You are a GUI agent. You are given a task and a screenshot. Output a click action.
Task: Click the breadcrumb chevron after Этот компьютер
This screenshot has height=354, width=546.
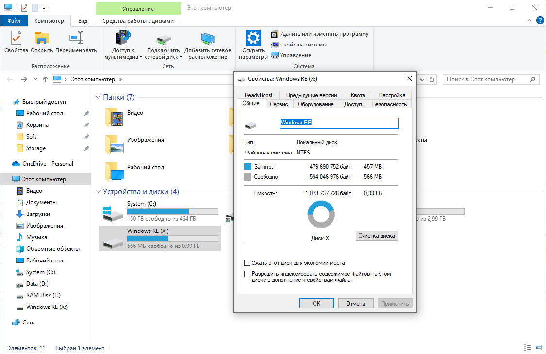[x=120, y=79]
